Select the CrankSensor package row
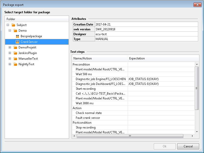204x153 pixels. click(x=37, y=42)
